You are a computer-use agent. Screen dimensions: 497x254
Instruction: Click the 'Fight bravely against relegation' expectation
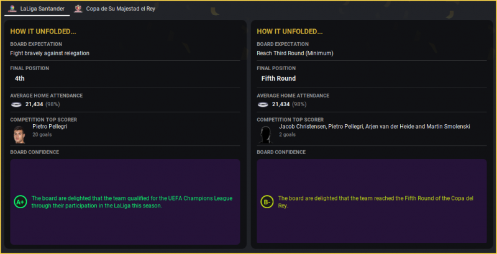(x=50, y=53)
